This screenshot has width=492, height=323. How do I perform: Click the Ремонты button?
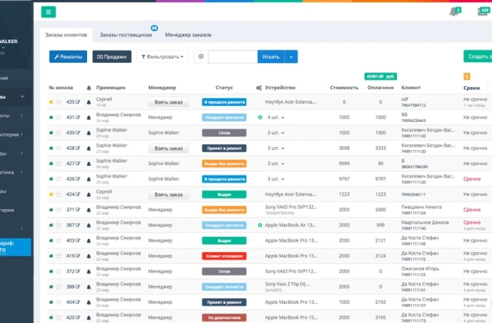point(68,57)
